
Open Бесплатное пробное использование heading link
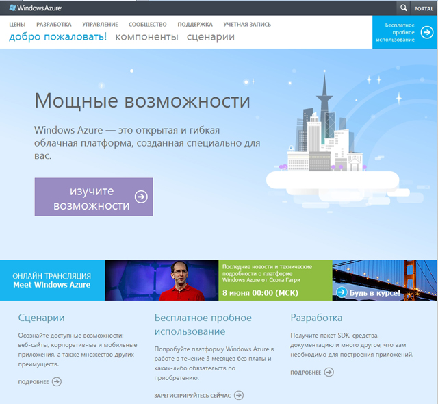203,325
